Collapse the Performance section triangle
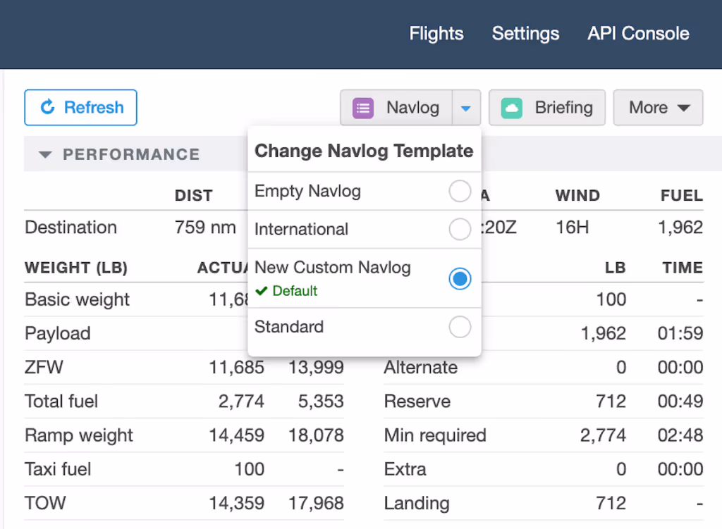This screenshot has height=529, width=722. pyautogui.click(x=45, y=154)
